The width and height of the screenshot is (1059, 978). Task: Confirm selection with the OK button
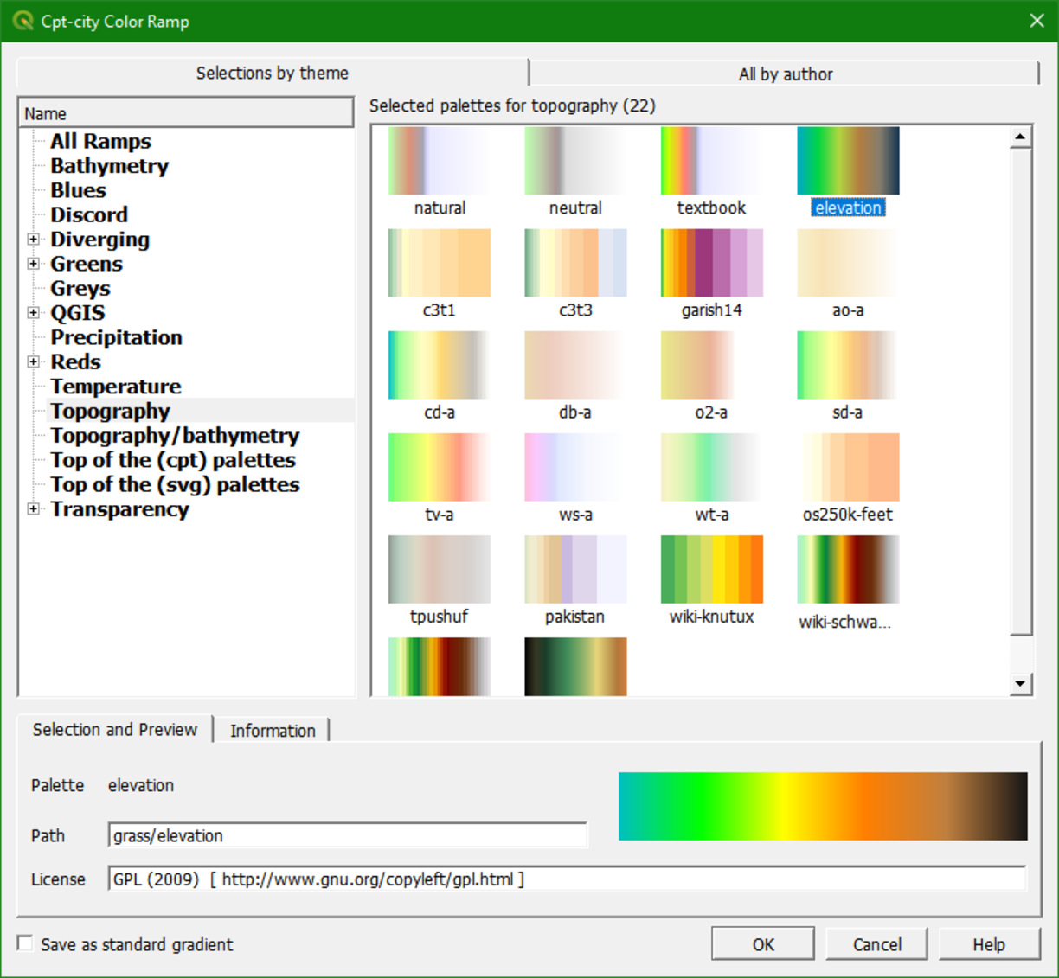click(762, 944)
